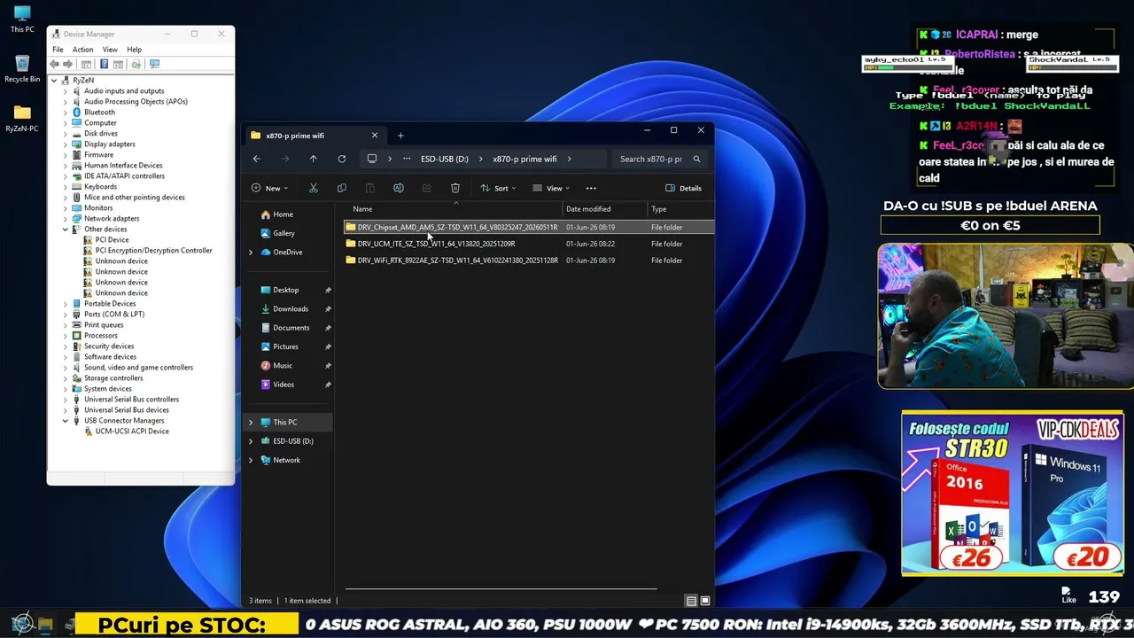This screenshot has height=638, width=1134.
Task: Click the Forward arrow in Device Manager toolbar
Action: [67, 64]
